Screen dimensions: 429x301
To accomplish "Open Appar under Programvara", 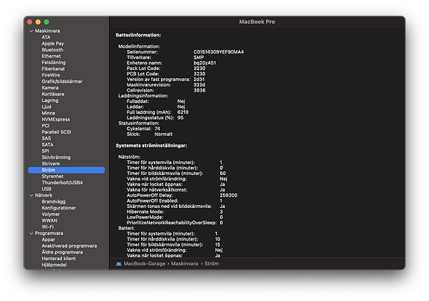I will [x=48, y=240].
